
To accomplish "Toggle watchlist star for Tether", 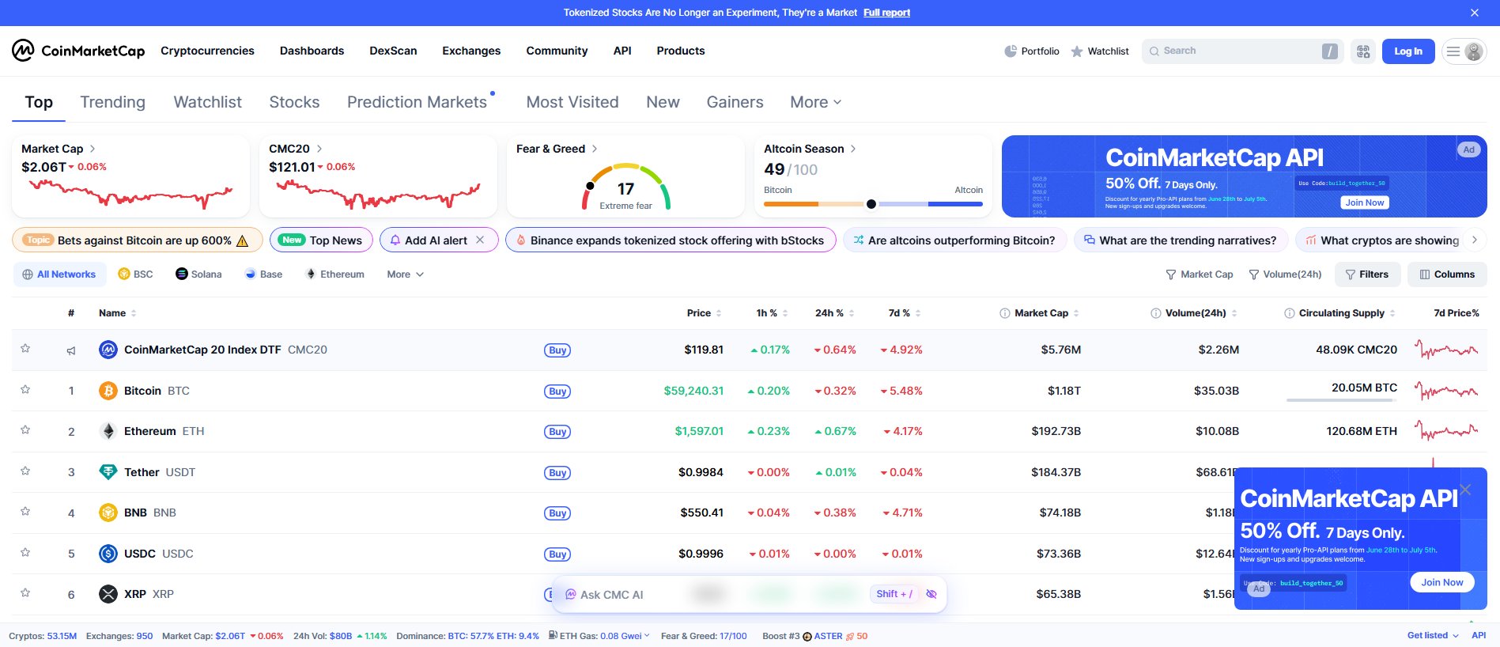I will coord(25,471).
